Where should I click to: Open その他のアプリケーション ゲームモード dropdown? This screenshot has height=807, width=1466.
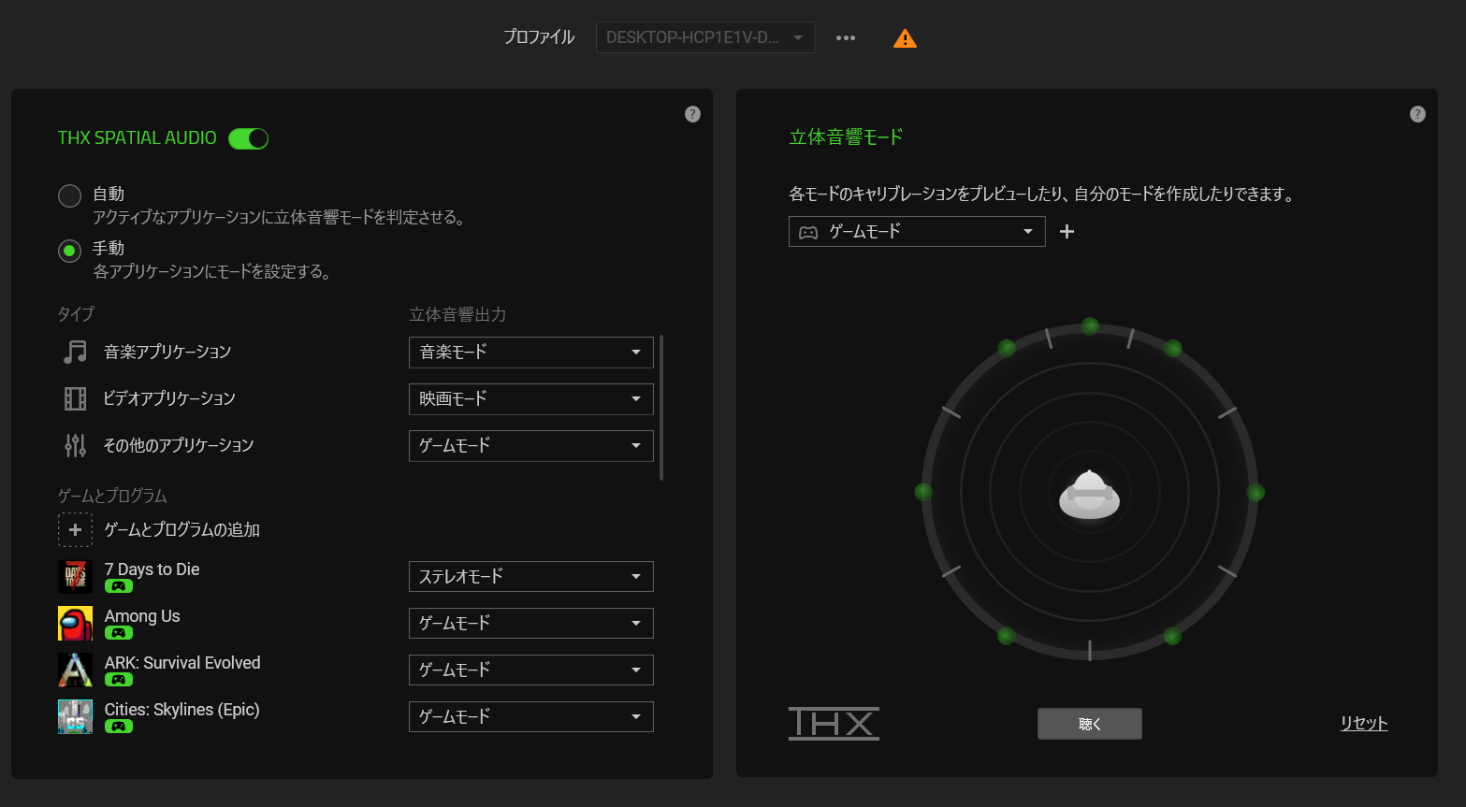[531, 446]
